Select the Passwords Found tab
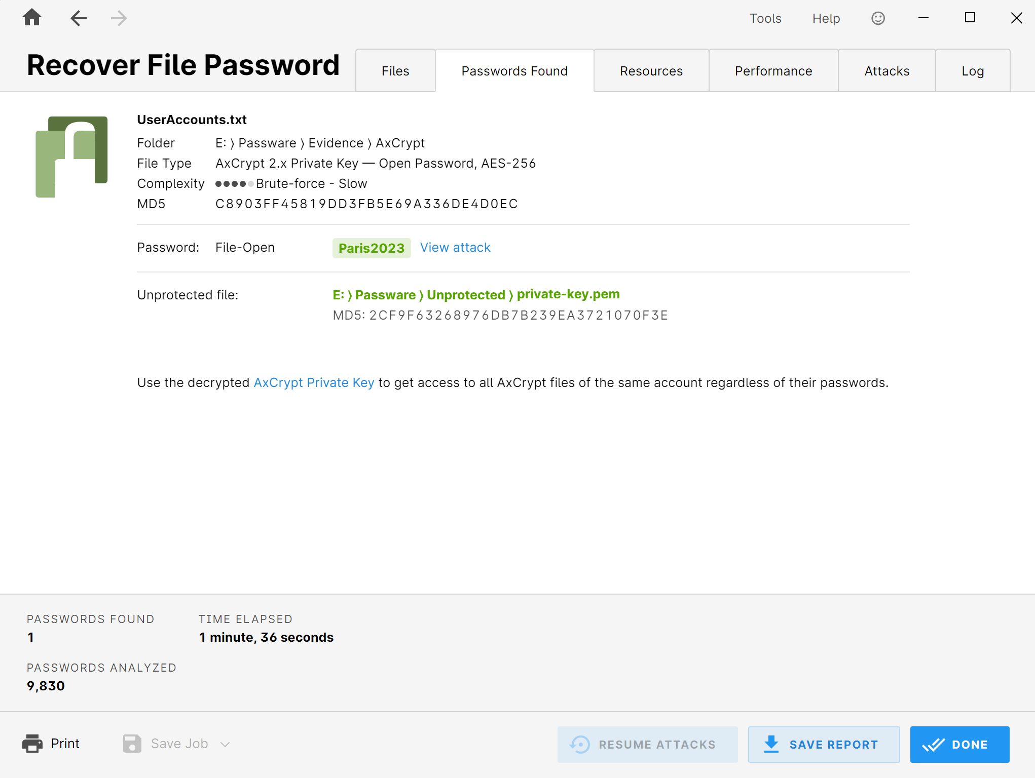This screenshot has height=778, width=1035. pyautogui.click(x=514, y=70)
